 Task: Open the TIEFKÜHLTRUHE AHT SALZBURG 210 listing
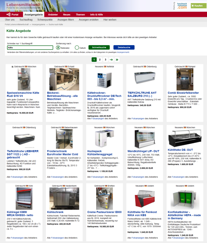click(142, 94)
